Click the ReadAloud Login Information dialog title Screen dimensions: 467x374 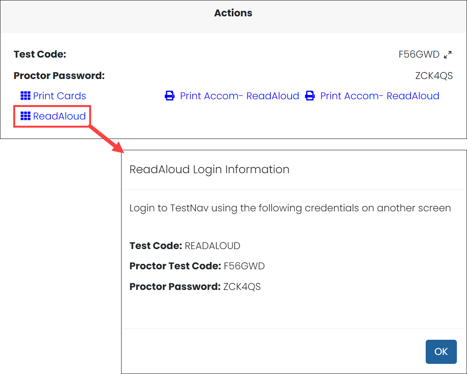[x=209, y=170]
